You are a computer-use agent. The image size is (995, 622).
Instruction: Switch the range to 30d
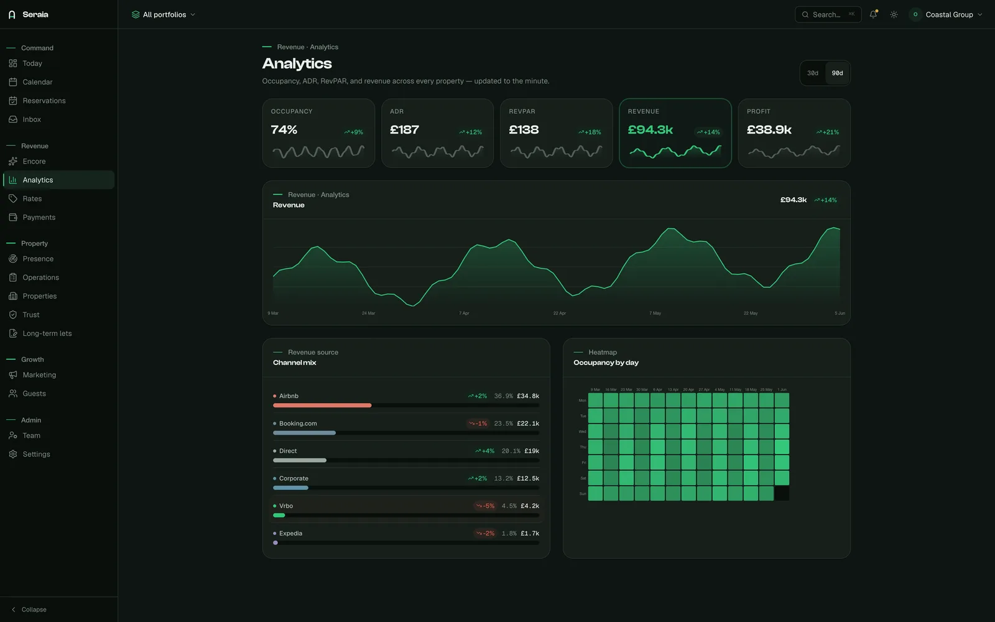(x=813, y=73)
